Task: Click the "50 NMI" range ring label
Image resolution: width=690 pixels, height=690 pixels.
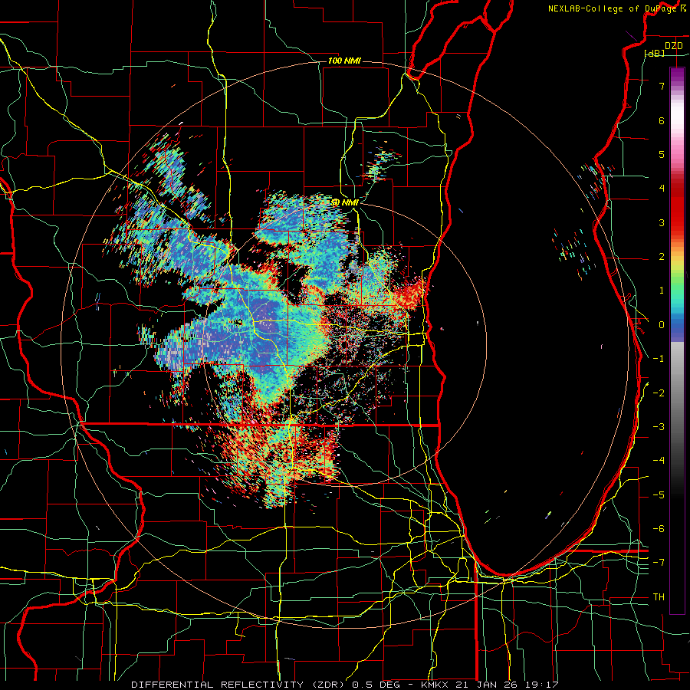Action: click(345, 202)
